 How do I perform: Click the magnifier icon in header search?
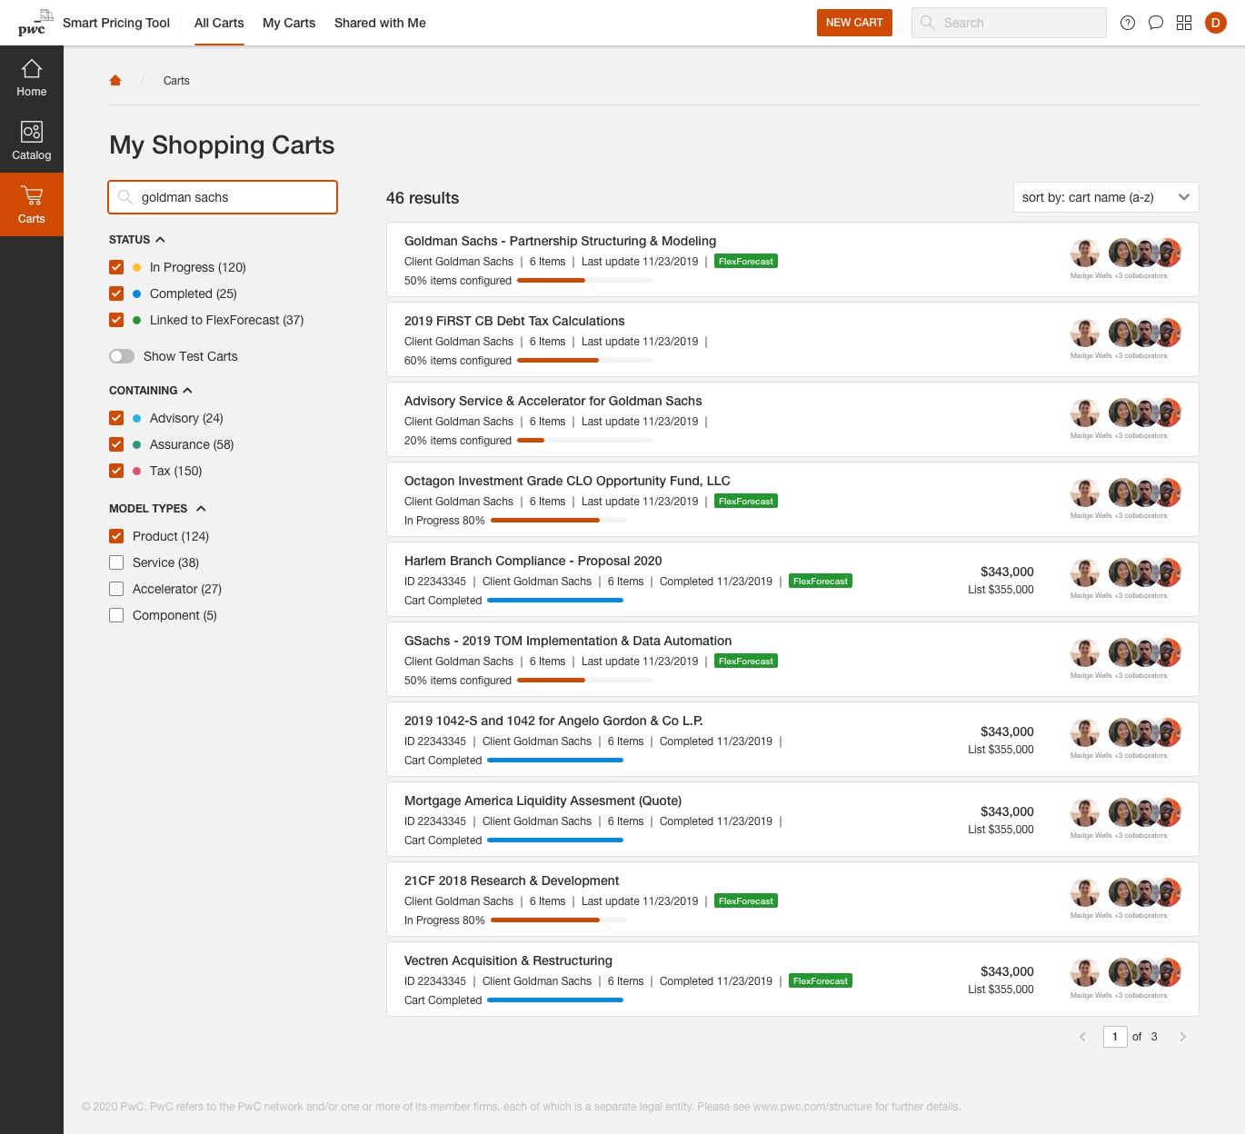[927, 23]
